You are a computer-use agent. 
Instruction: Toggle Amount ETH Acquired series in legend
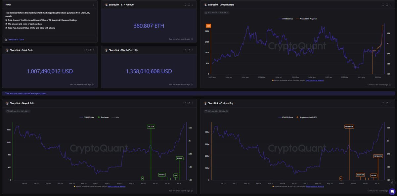306,19
